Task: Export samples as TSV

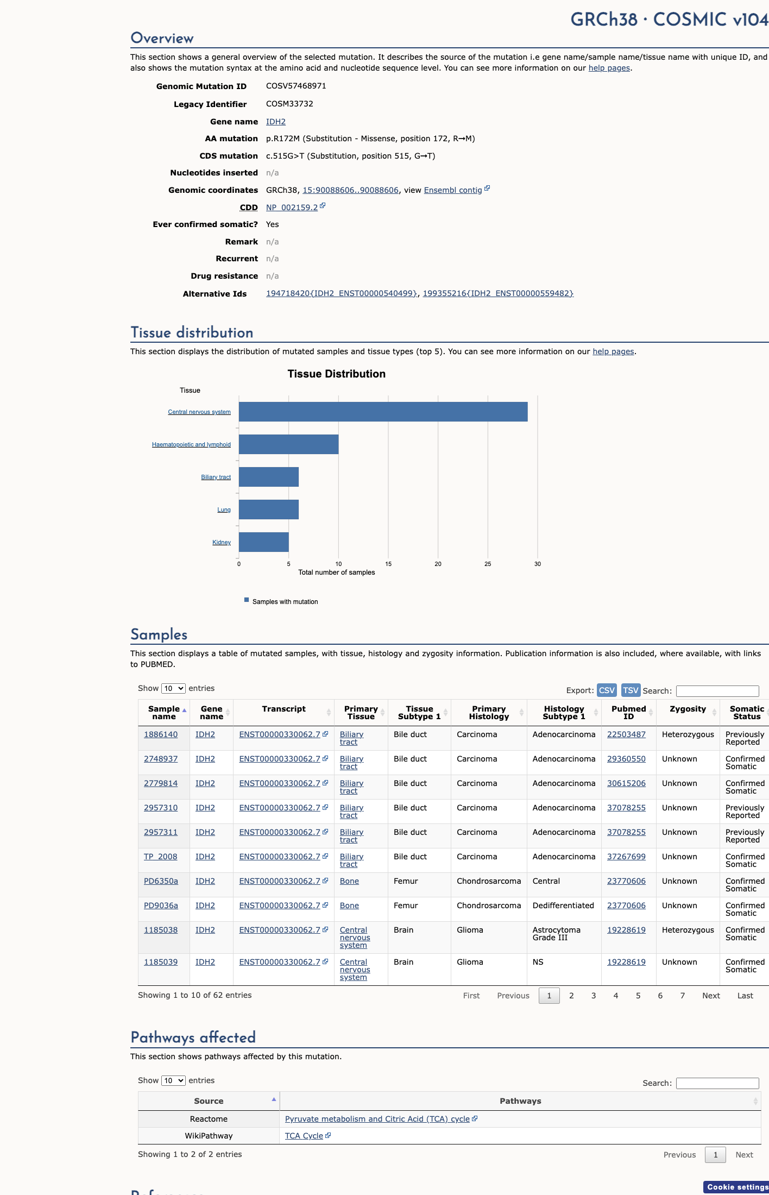Action: click(631, 690)
